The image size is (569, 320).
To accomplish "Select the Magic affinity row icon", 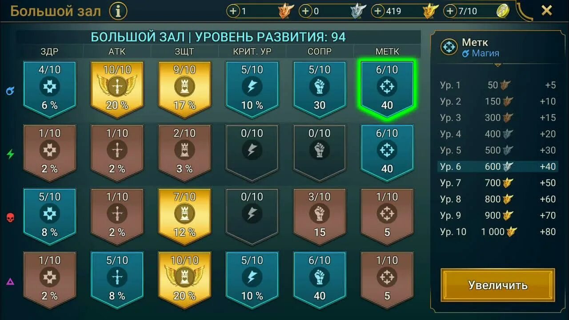I will pyautogui.click(x=10, y=91).
